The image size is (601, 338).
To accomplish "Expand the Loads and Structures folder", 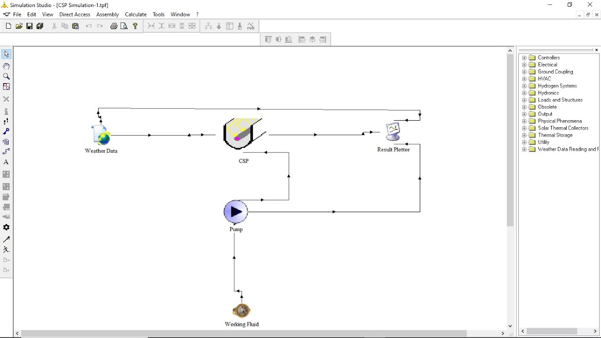I will (x=524, y=100).
